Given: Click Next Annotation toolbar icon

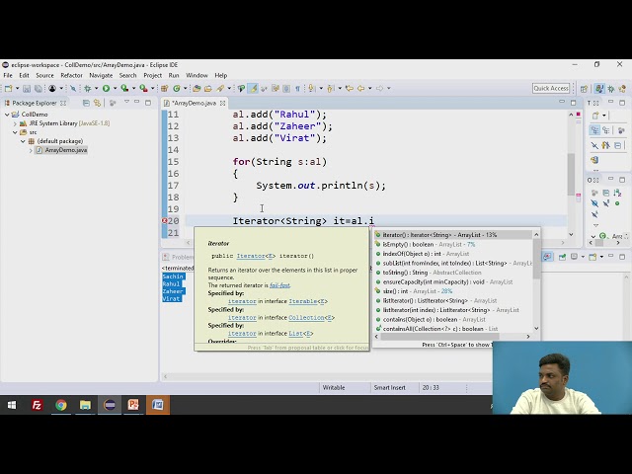Looking at the screenshot, I should 312,88.
